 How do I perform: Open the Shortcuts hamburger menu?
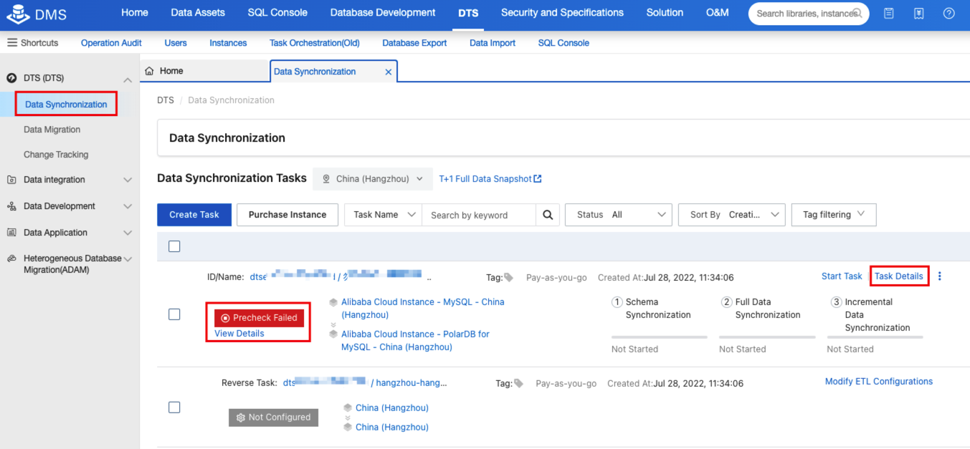point(12,43)
